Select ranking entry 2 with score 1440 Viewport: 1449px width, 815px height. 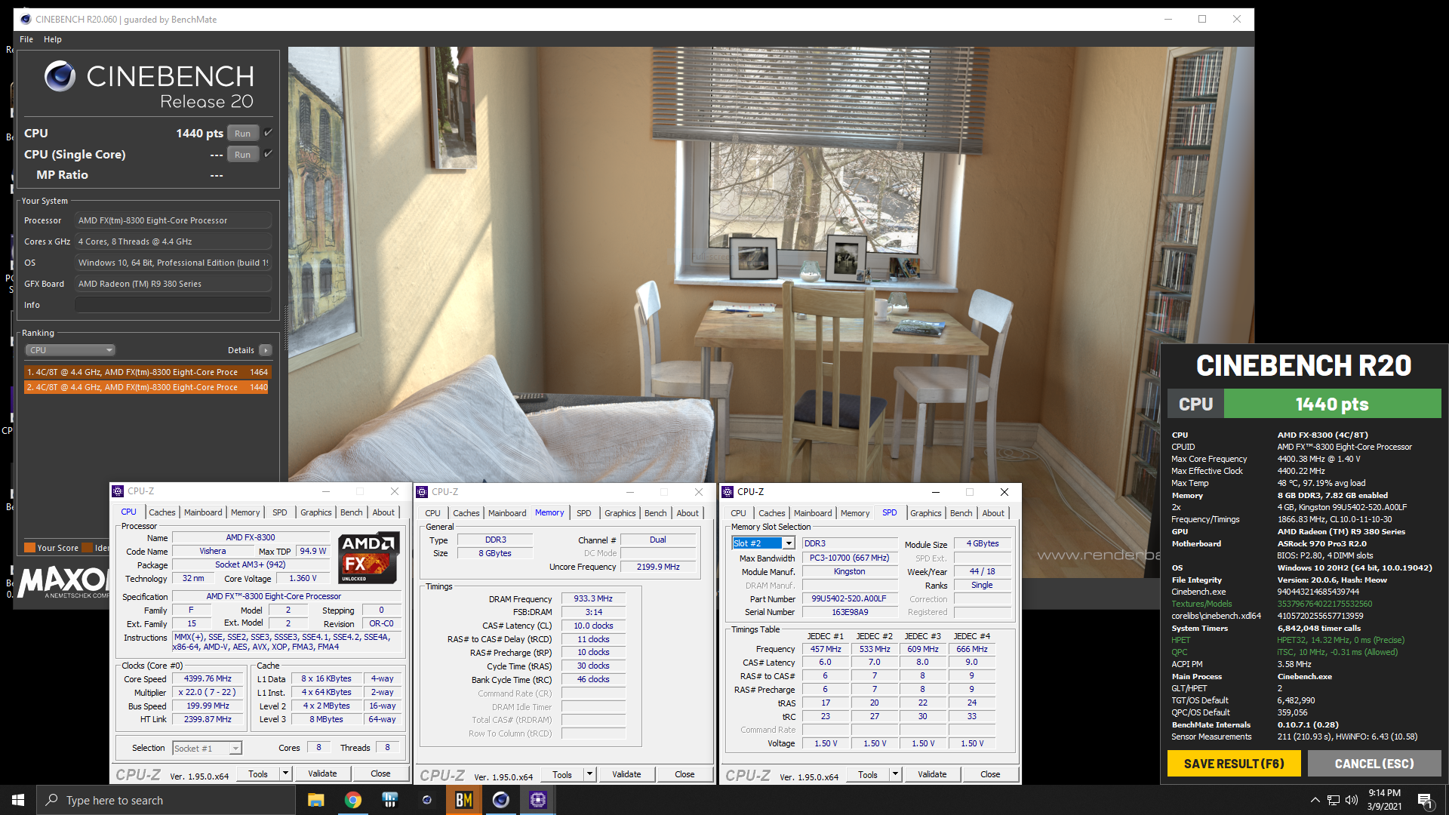click(146, 387)
